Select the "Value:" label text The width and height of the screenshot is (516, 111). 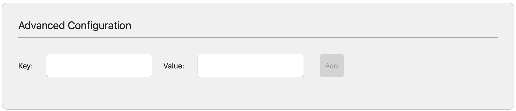pos(174,66)
